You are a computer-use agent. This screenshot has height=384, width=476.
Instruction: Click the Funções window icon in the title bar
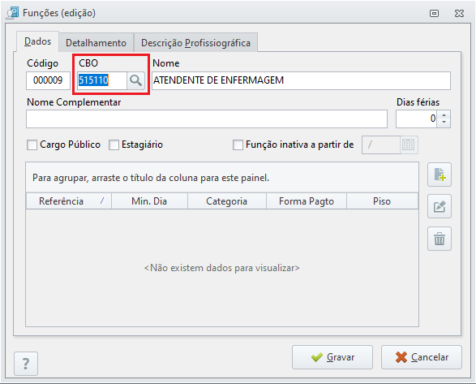[x=13, y=13]
